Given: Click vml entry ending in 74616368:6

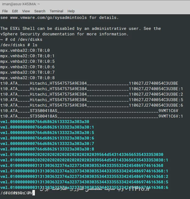Looking at the screenshot, I should (x=84, y=187).
